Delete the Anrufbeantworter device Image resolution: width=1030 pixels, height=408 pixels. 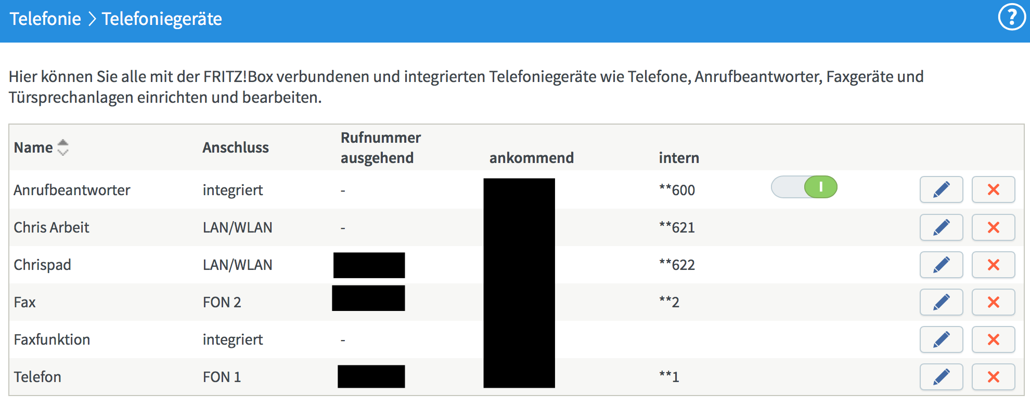(993, 189)
